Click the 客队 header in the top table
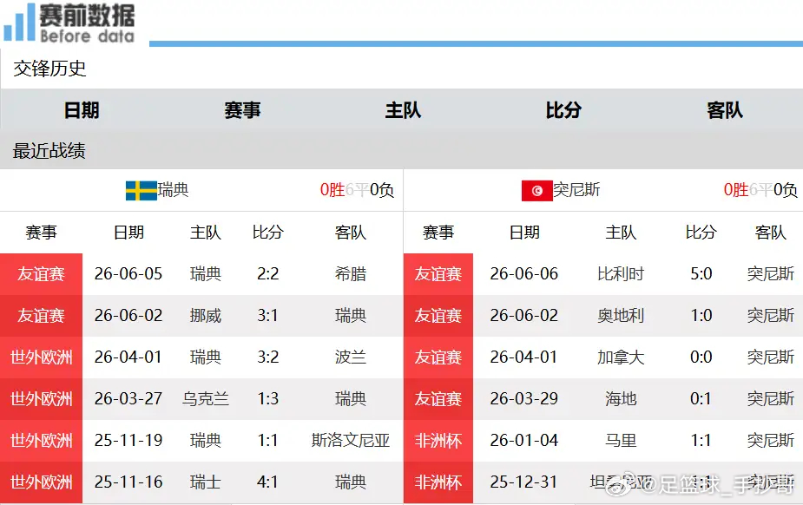Viewport: 803px width, 505px height. click(x=725, y=110)
